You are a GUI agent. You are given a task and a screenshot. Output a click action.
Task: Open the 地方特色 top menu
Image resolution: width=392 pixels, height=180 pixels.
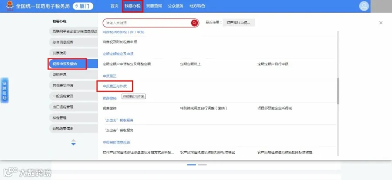197,6
